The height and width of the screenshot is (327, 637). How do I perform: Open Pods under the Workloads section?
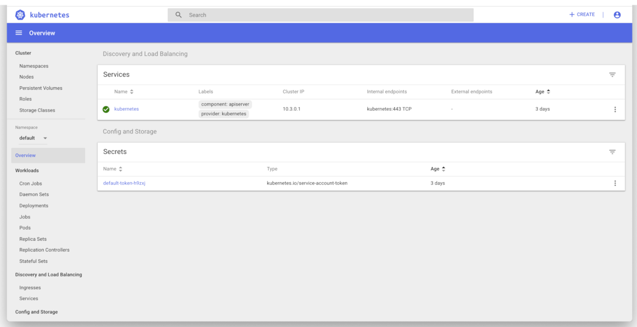(x=25, y=228)
